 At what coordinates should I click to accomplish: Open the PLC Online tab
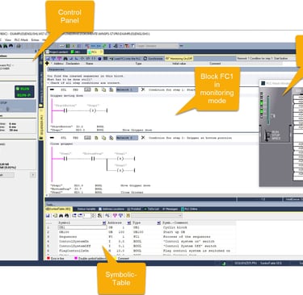(189, 209)
